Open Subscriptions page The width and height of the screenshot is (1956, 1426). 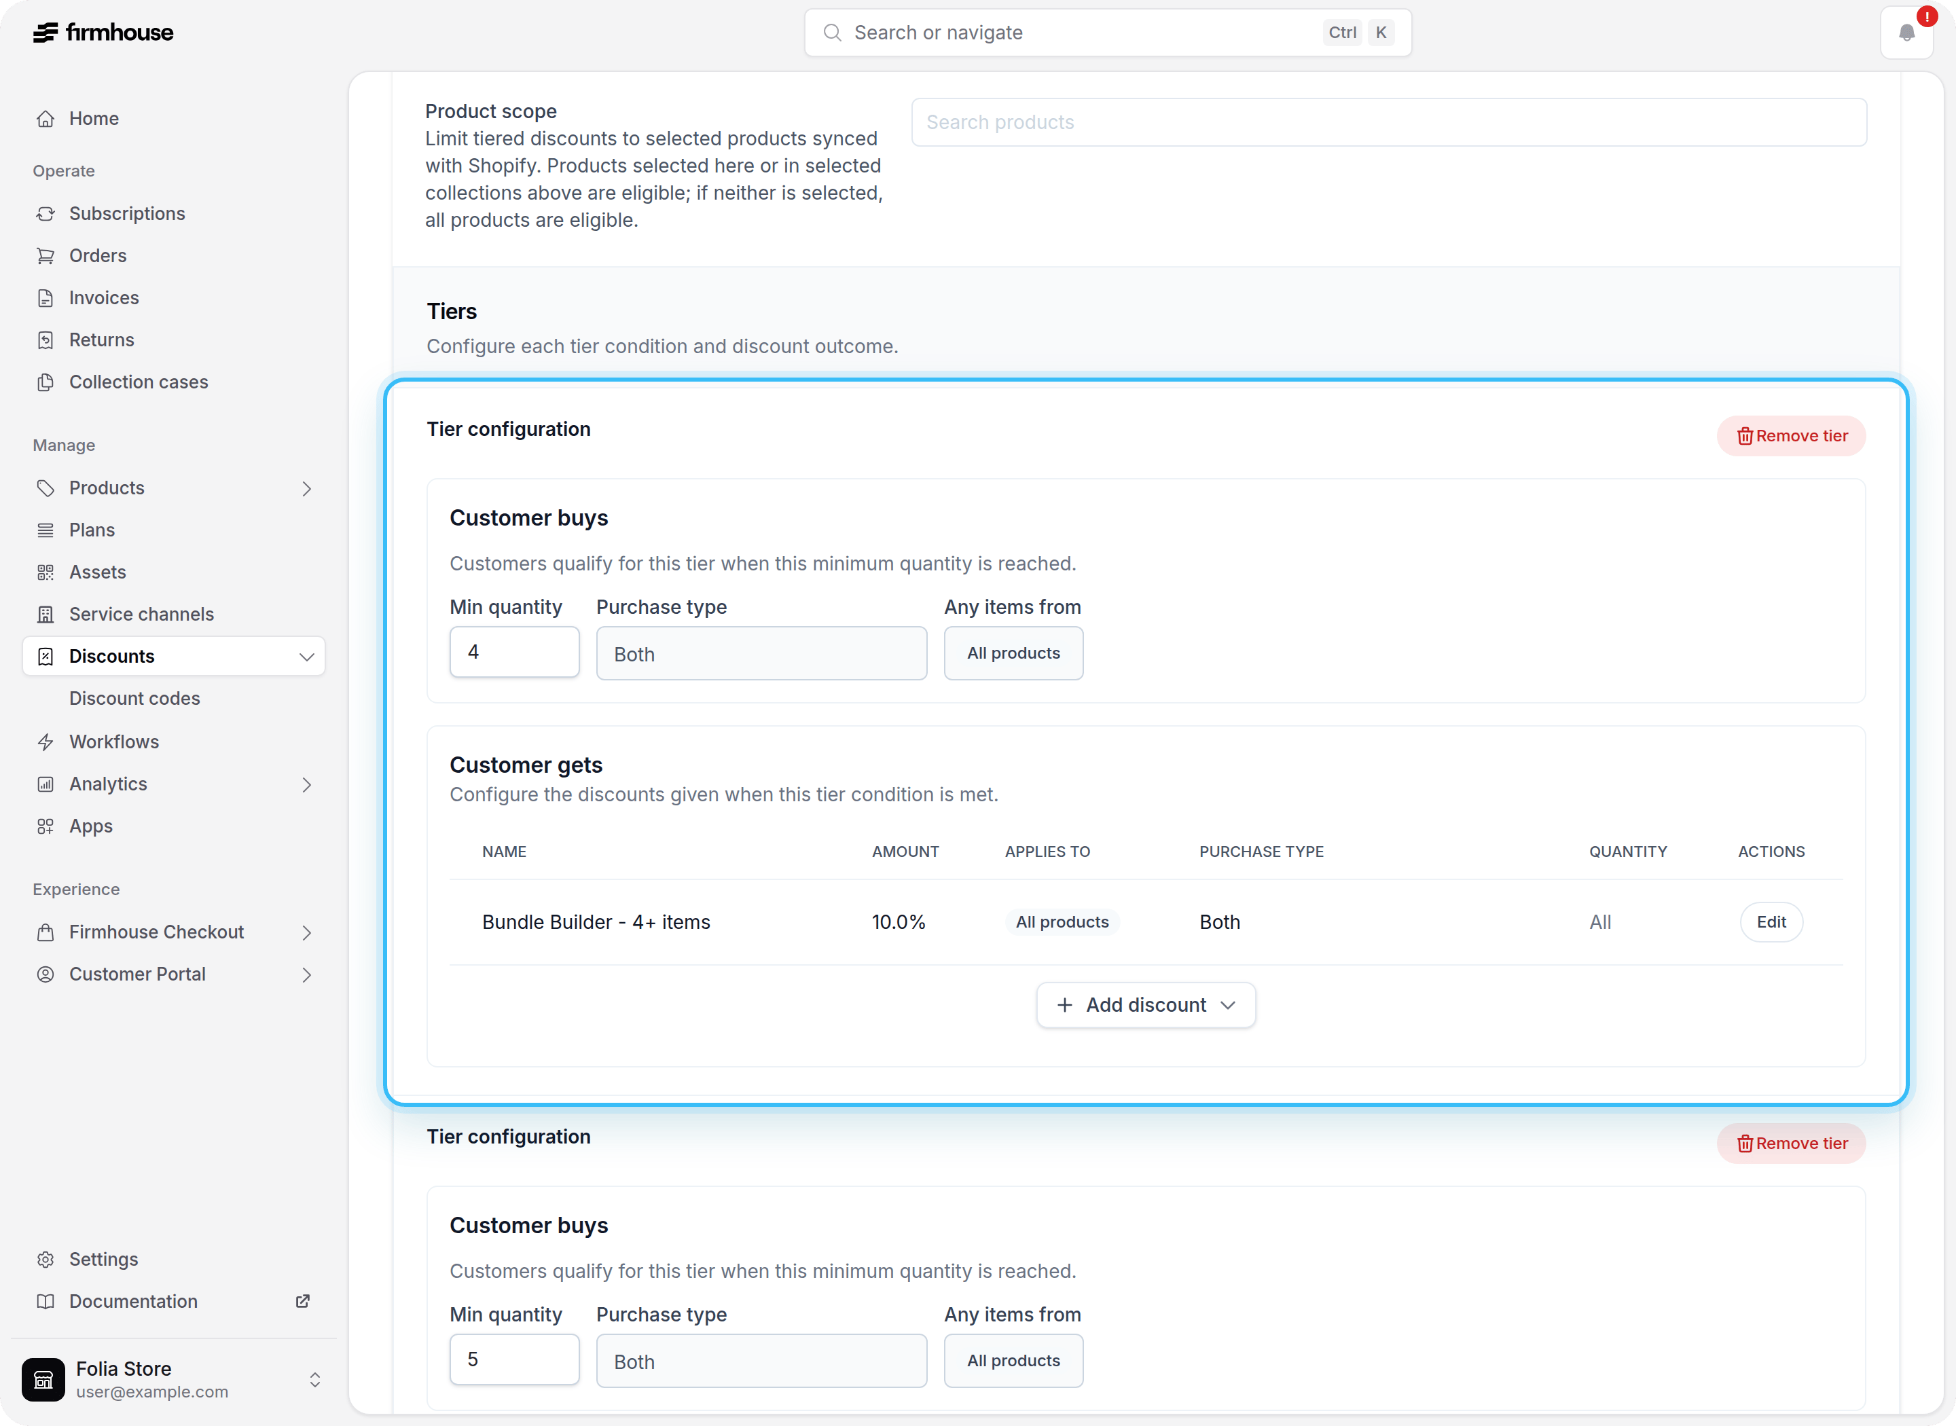(x=173, y=213)
